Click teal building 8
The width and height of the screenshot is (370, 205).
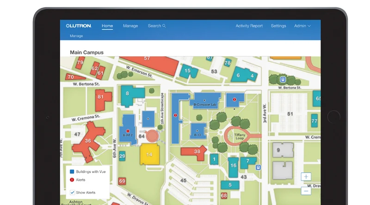[x=129, y=94]
